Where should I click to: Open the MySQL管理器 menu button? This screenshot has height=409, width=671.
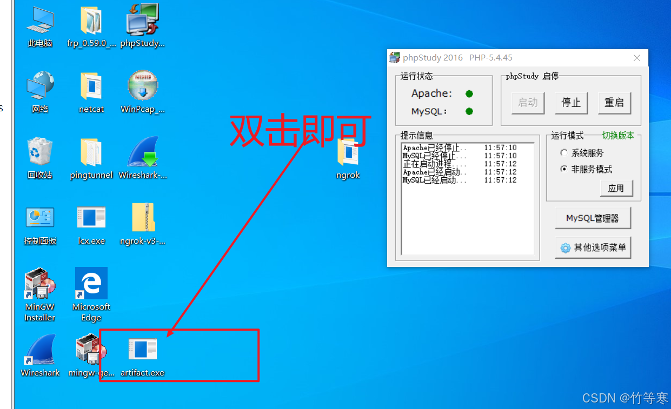593,218
